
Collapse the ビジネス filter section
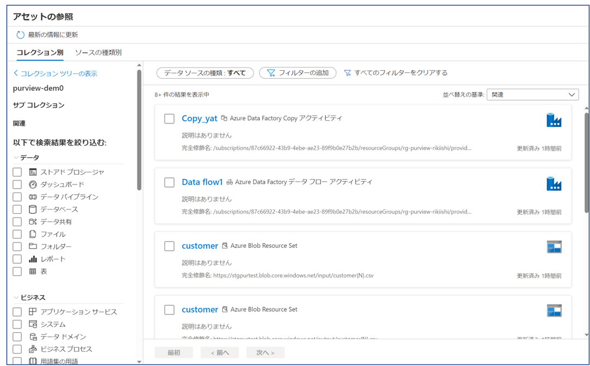tap(16, 297)
